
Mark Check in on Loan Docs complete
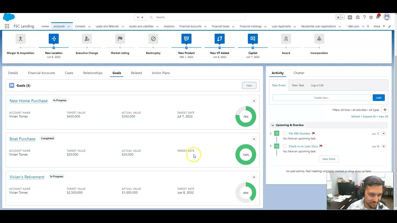284,146
